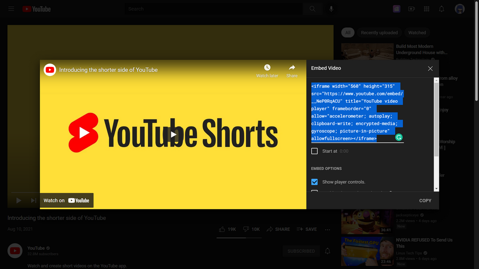
Task: Enable the Start at checkbox
Action: tap(314, 151)
